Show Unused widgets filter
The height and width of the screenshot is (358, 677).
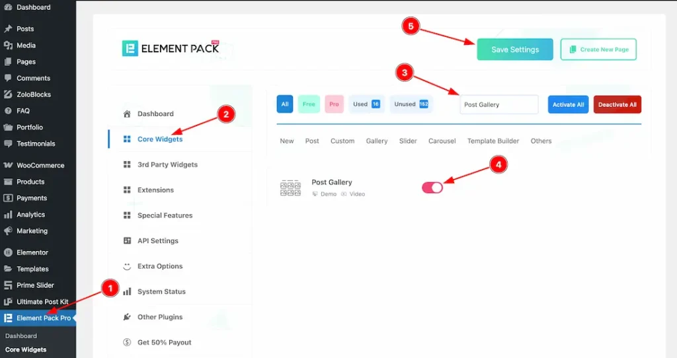click(x=411, y=104)
